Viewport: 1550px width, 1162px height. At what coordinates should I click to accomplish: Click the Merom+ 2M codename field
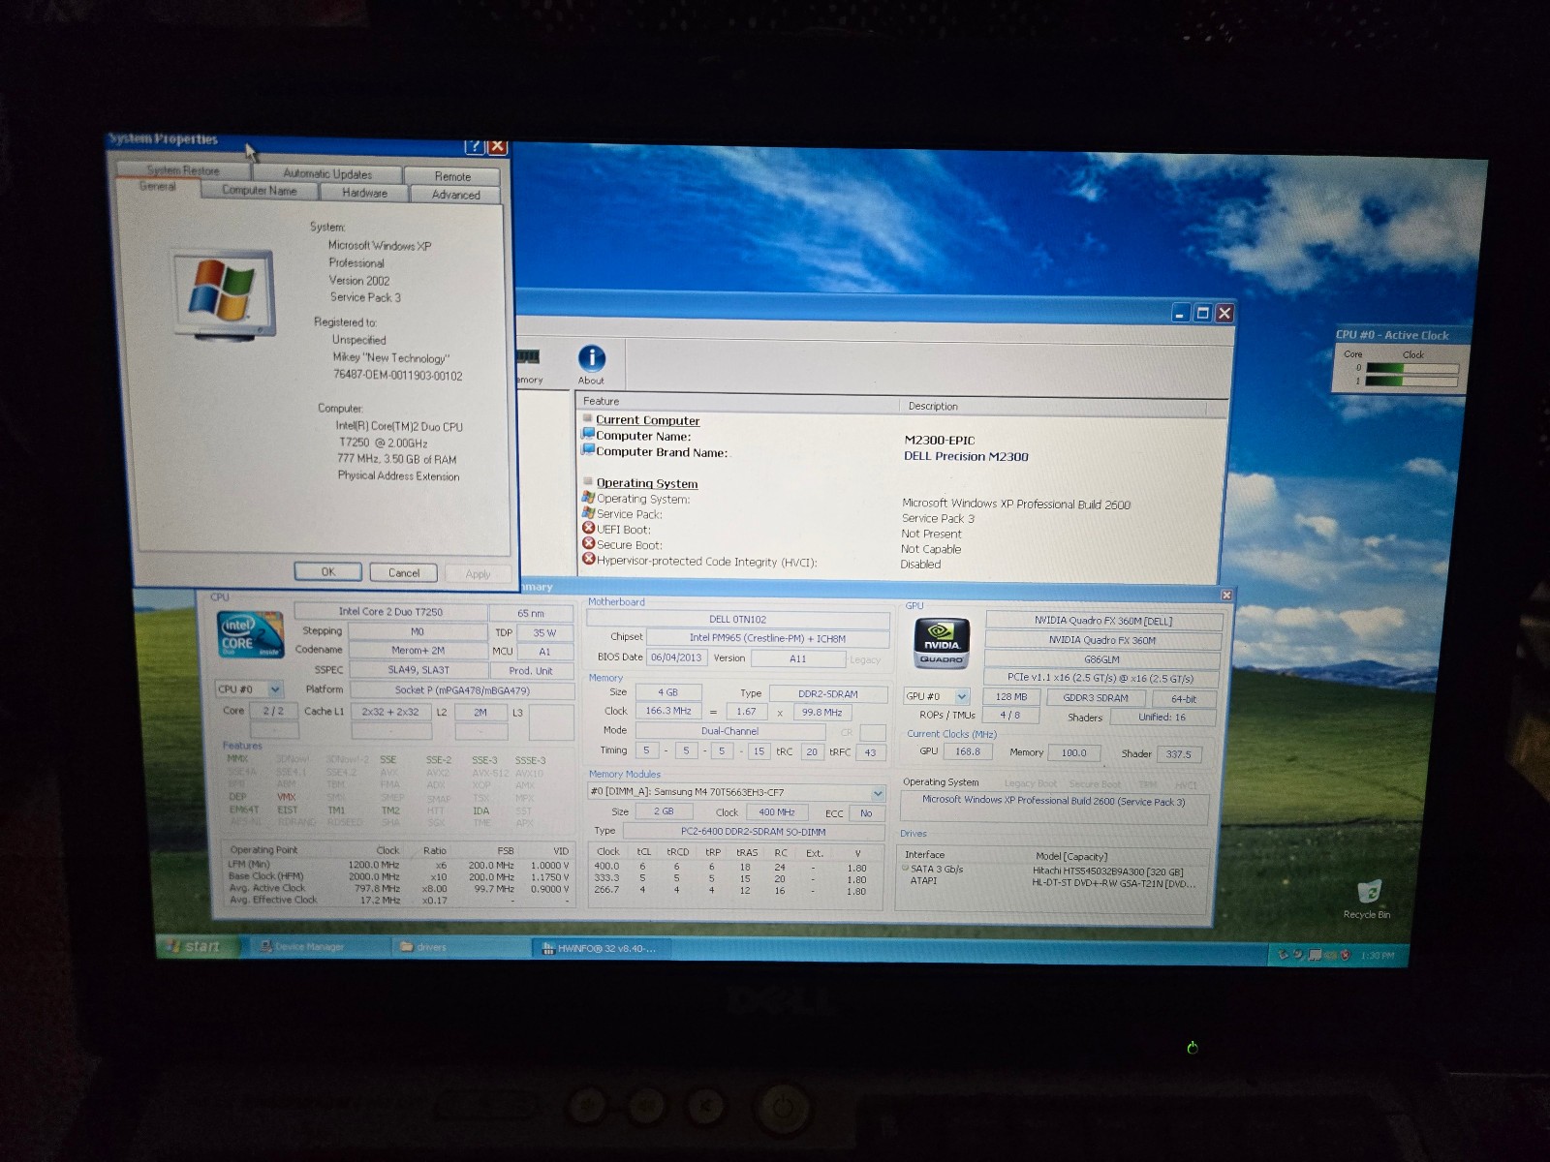[418, 651]
